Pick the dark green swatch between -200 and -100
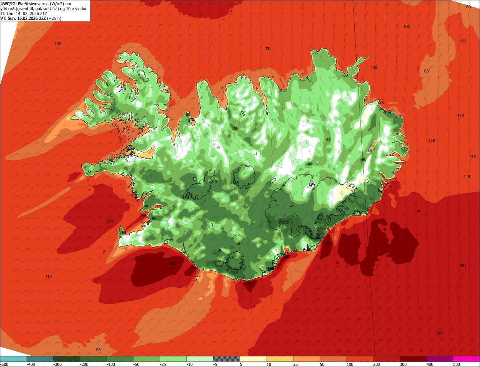 (x=93, y=359)
